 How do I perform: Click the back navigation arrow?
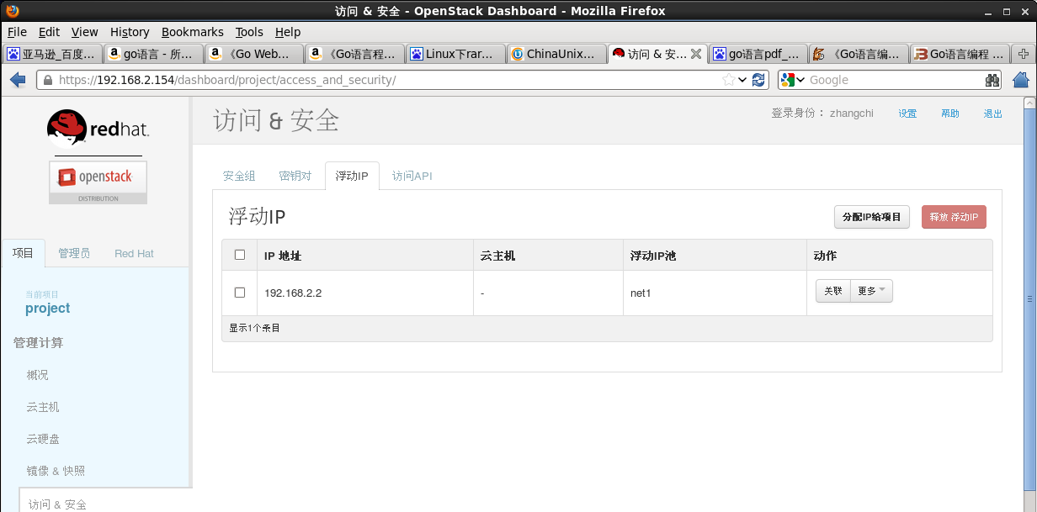tap(17, 79)
